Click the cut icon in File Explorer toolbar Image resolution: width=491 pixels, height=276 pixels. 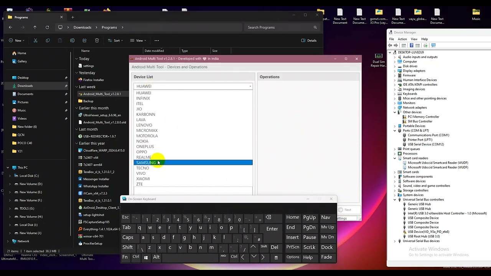click(x=35, y=40)
